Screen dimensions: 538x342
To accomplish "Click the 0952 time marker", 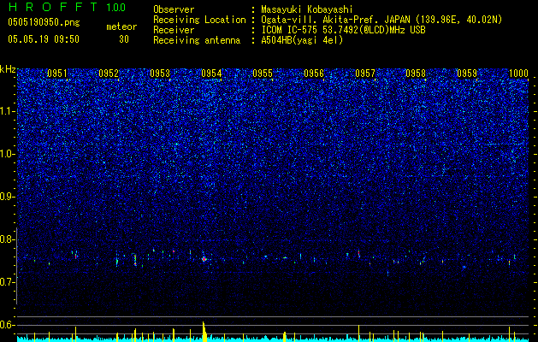I will pyautogui.click(x=109, y=74).
